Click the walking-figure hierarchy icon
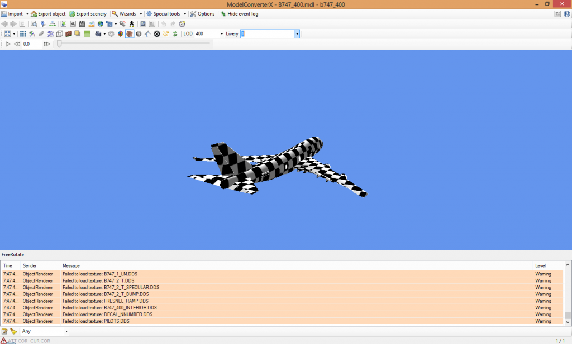 [131, 23]
